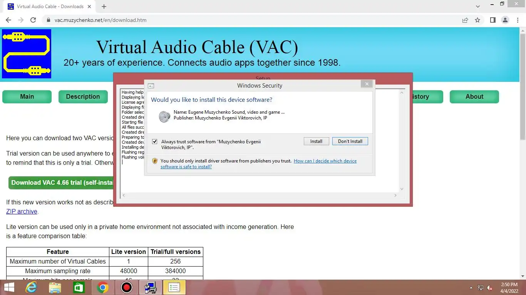Click the Setup log horizontal scrollbar

point(259,196)
